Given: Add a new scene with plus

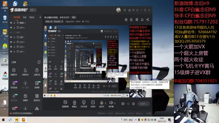Looking at the screenshot, I should (x=40, y=17).
